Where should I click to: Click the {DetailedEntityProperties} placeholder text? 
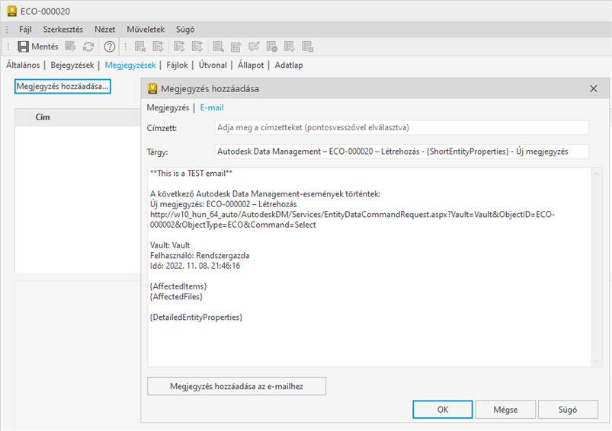click(197, 317)
